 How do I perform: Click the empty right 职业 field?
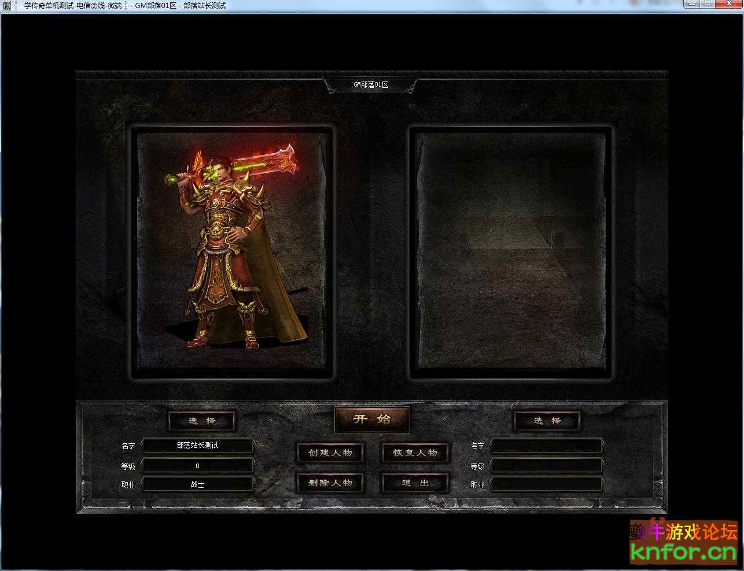[547, 484]
